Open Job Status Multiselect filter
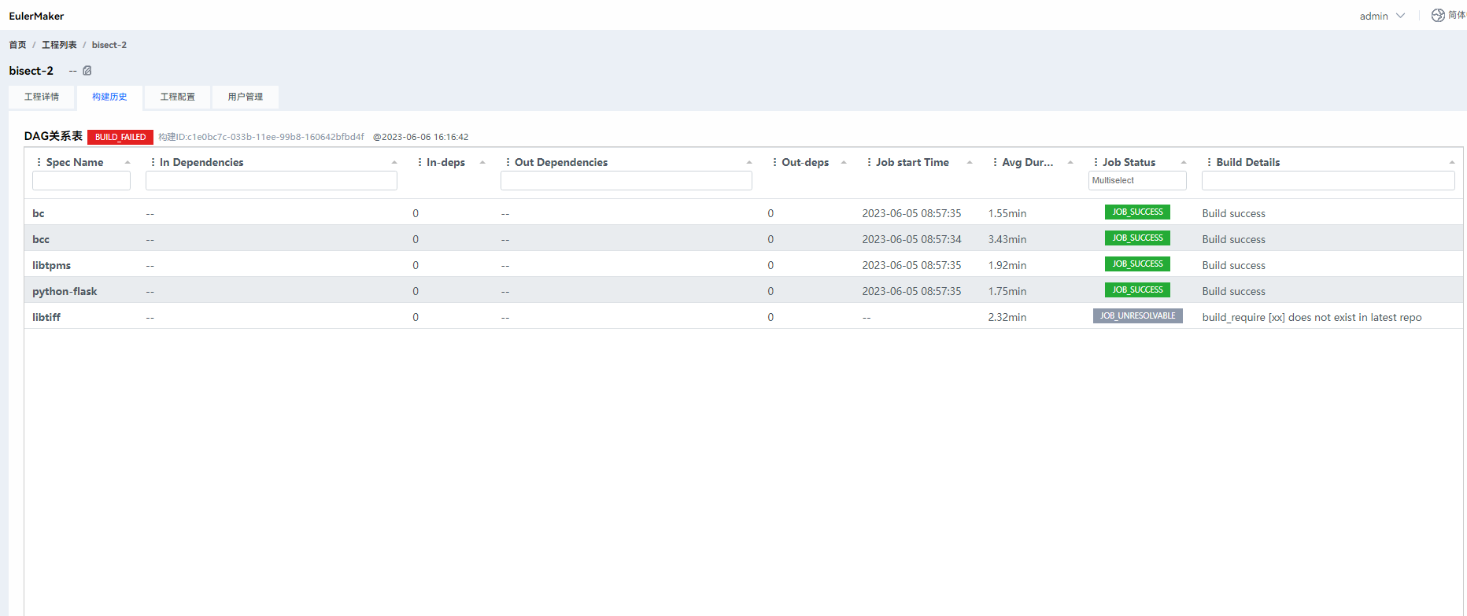Viewport: 1467px width, 616px height. pyautogui.click(x=1136, y=181)
